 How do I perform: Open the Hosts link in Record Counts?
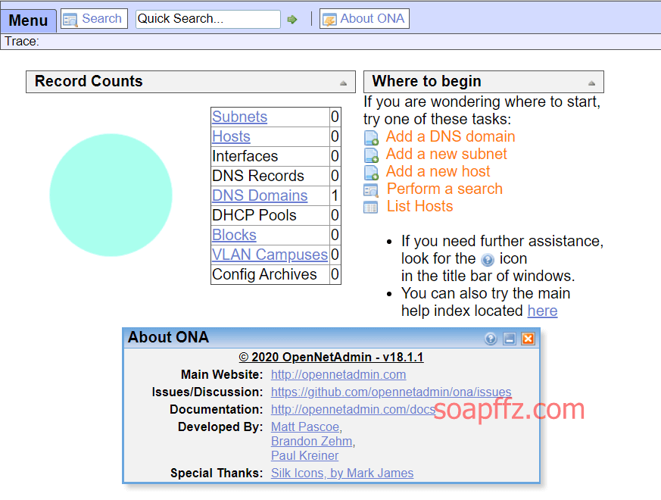click(x=231, y=136)
